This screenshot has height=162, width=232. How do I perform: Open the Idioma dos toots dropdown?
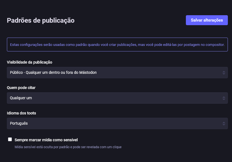pyautogui.click(x=117, y=123)
